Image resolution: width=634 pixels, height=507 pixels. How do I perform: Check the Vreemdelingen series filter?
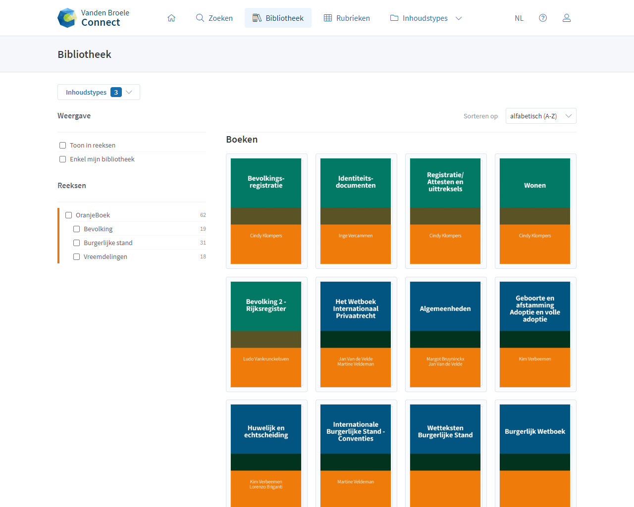click(x=77, y=256)
